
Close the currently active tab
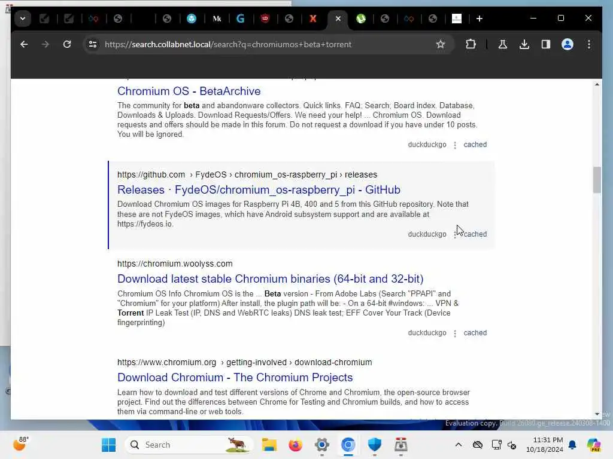[x=338, y=19]
